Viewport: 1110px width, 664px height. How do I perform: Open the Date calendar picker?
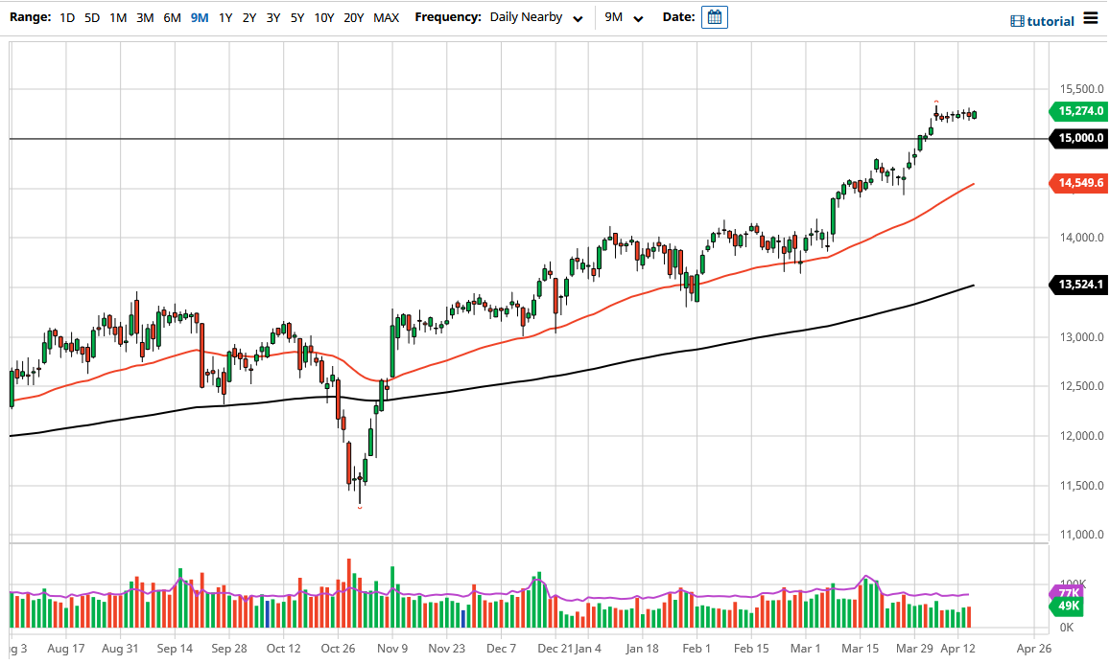pyautogui.click(x=714, y=16)
